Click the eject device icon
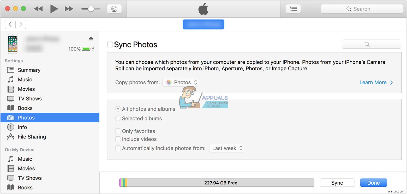The image size is (407, 194). 91,38
